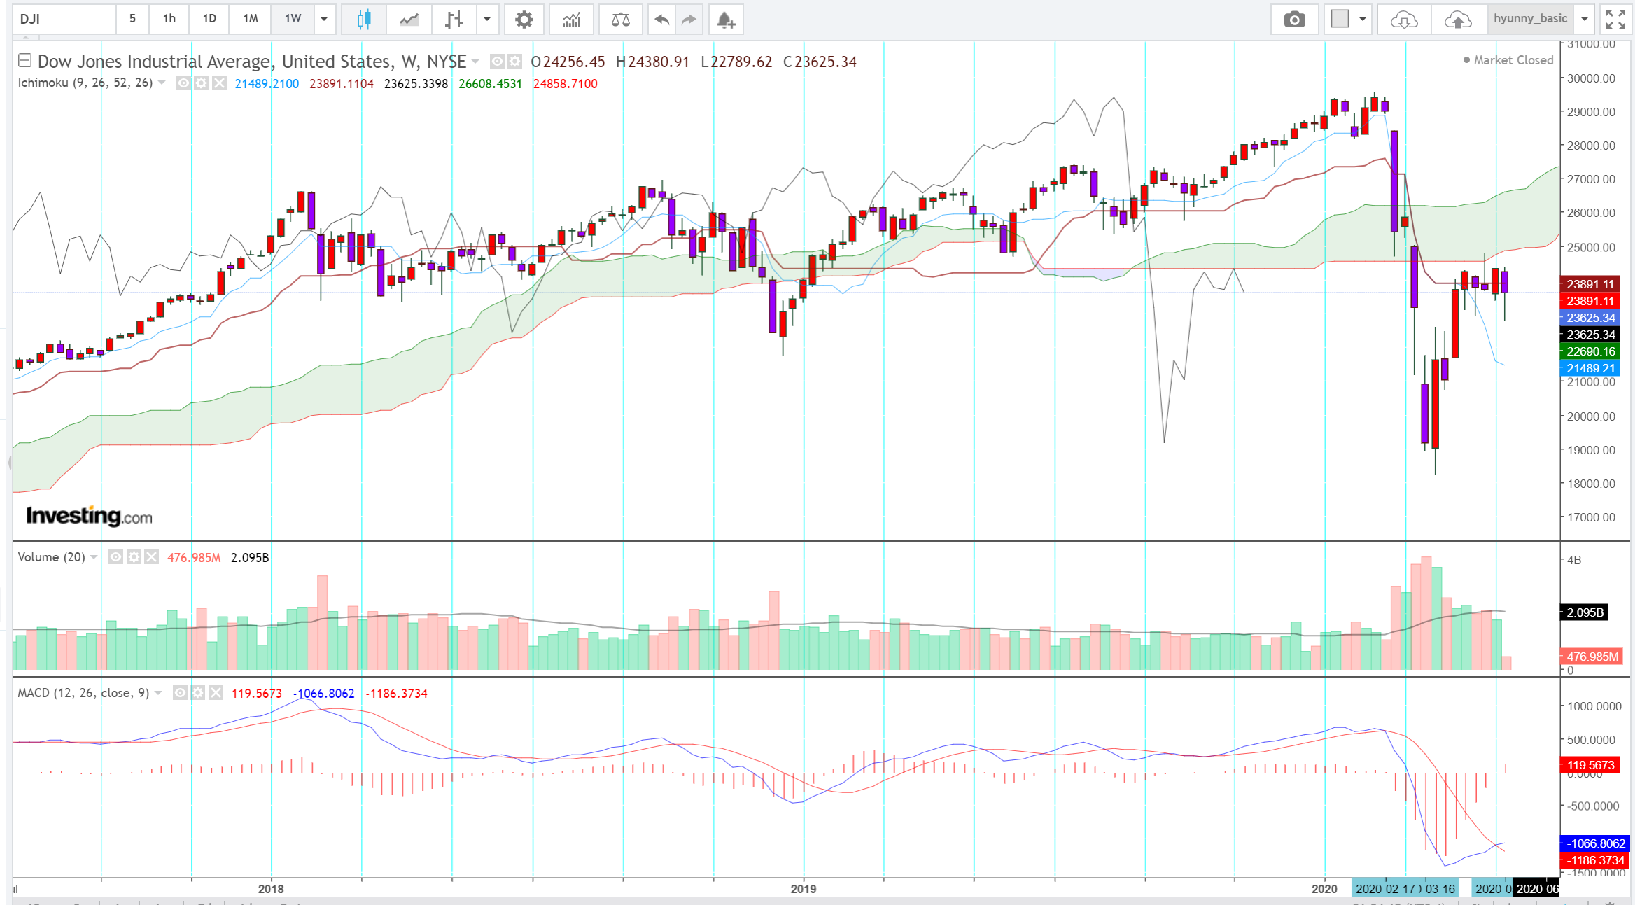This screenshot has height=905, width=1635.
Task: Hide the Ichimoku indicator via its eye icon
Action: click(x=183, y=83)
